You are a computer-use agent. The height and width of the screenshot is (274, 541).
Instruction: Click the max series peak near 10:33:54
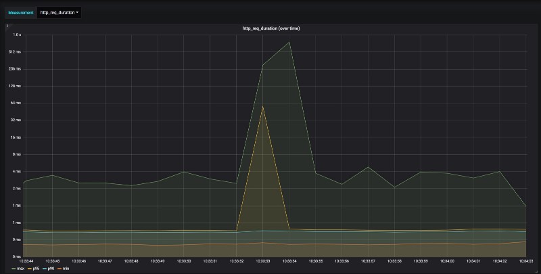coord(289,42)
